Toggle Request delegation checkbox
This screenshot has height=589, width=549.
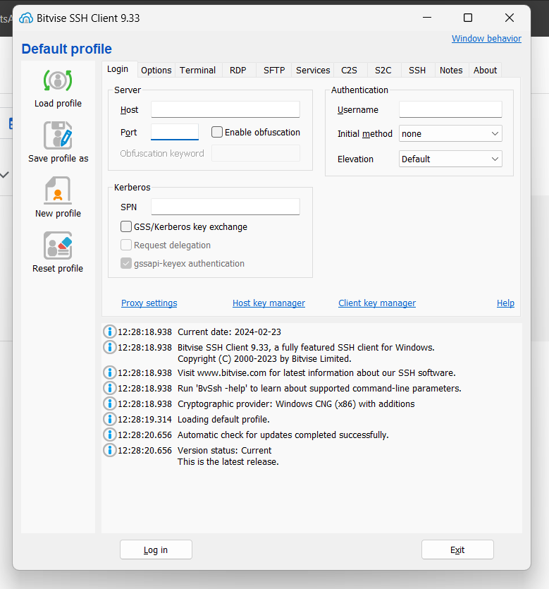point(126,245)
